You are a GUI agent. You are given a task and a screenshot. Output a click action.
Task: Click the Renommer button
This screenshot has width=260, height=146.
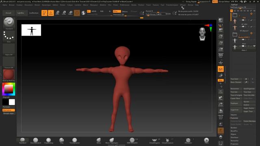(236, 89)
